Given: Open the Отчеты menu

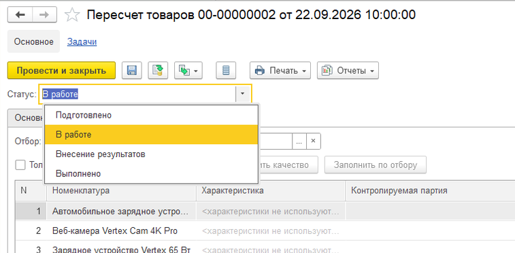Looking at the screenshot, I should tap(348, 70).
